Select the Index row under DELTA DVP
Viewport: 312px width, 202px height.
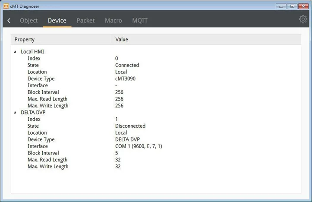(x=156, y=119)
